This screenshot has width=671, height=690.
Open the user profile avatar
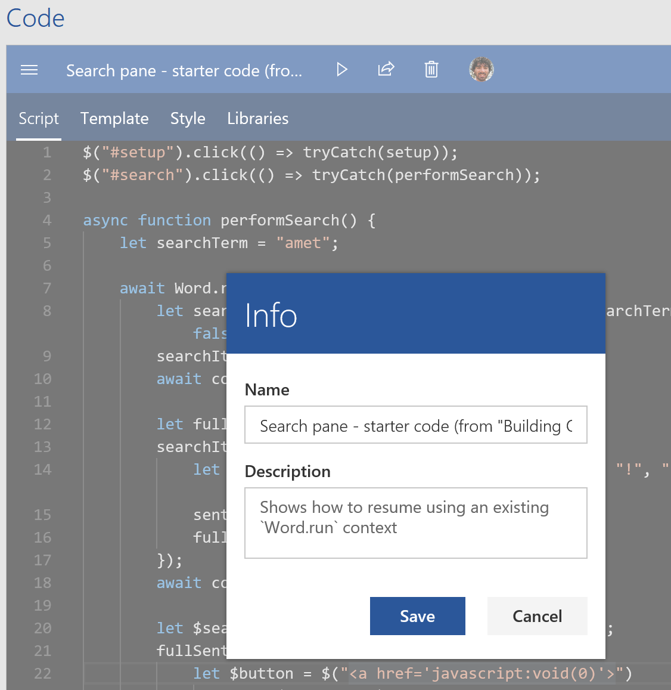tap(481, 69)
